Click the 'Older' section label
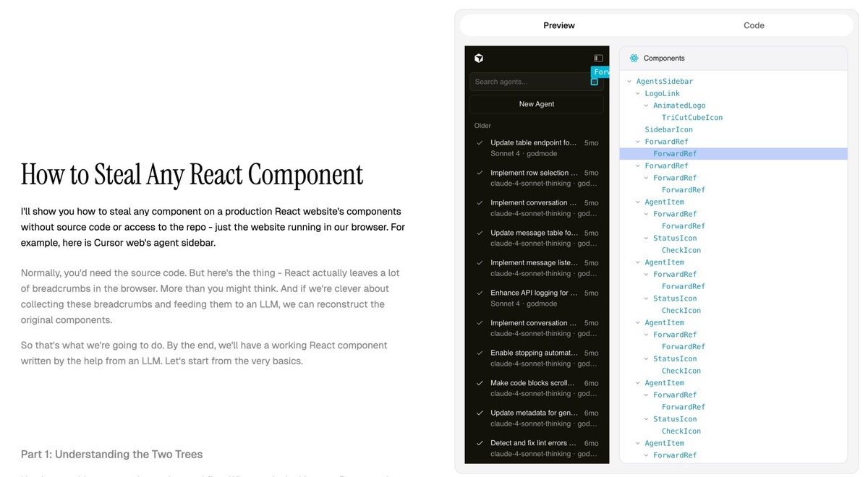Screen dimensions: 868x477 [x=482, y=126]
